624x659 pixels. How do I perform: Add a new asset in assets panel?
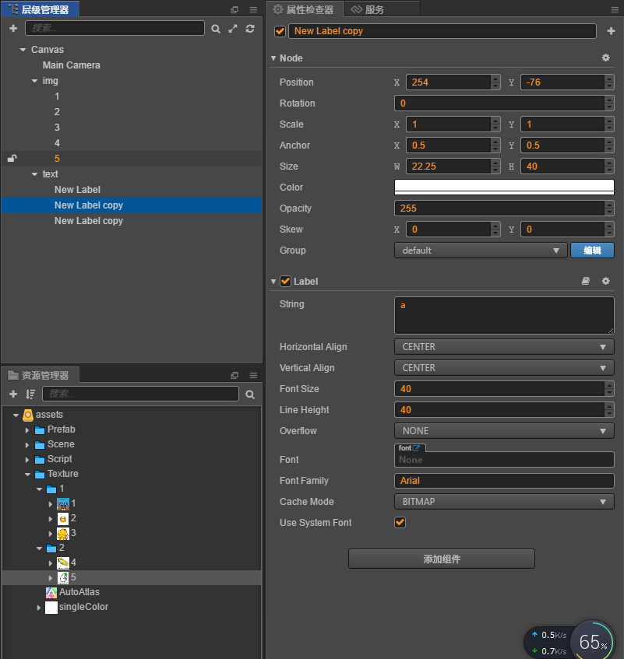[x=13, y=394]
